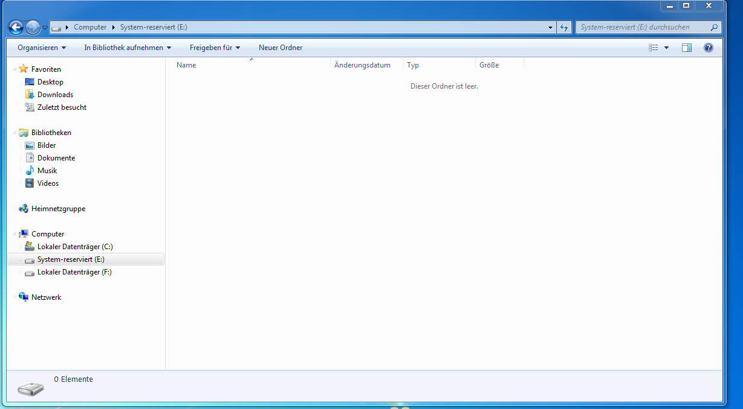
Task: Select Bibliotheken in the navigation pane
Action: pos(51,133)
